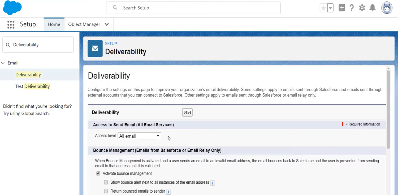Click the plus tile icon near the star
This screenshot has height=195, width=398.
(x=341, y=8)
